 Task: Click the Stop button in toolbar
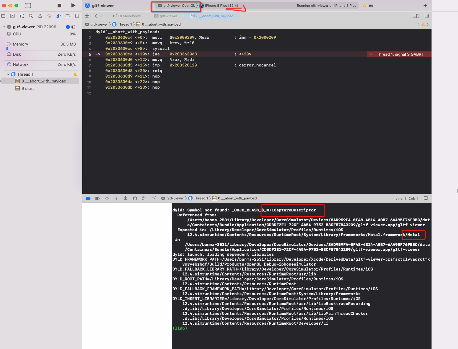point(59,5)
